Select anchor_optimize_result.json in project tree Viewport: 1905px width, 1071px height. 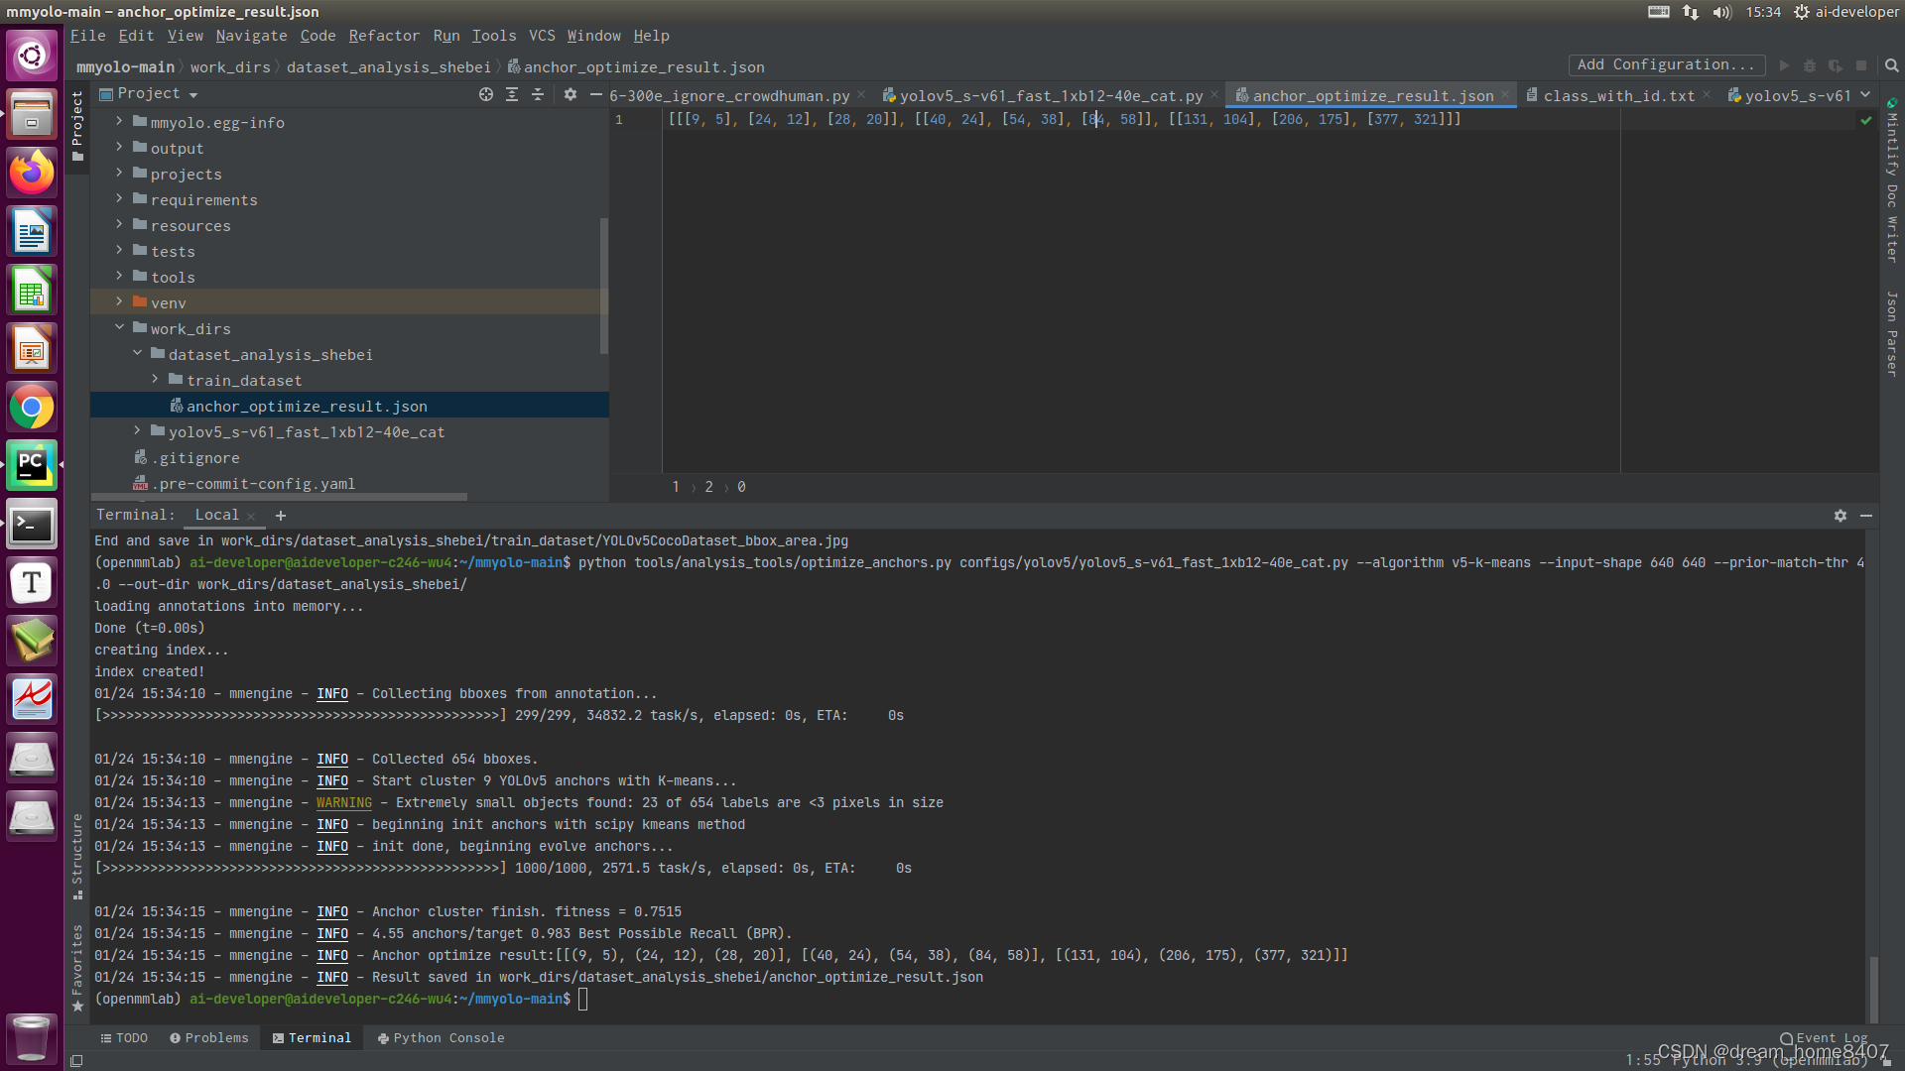(349, 406)
